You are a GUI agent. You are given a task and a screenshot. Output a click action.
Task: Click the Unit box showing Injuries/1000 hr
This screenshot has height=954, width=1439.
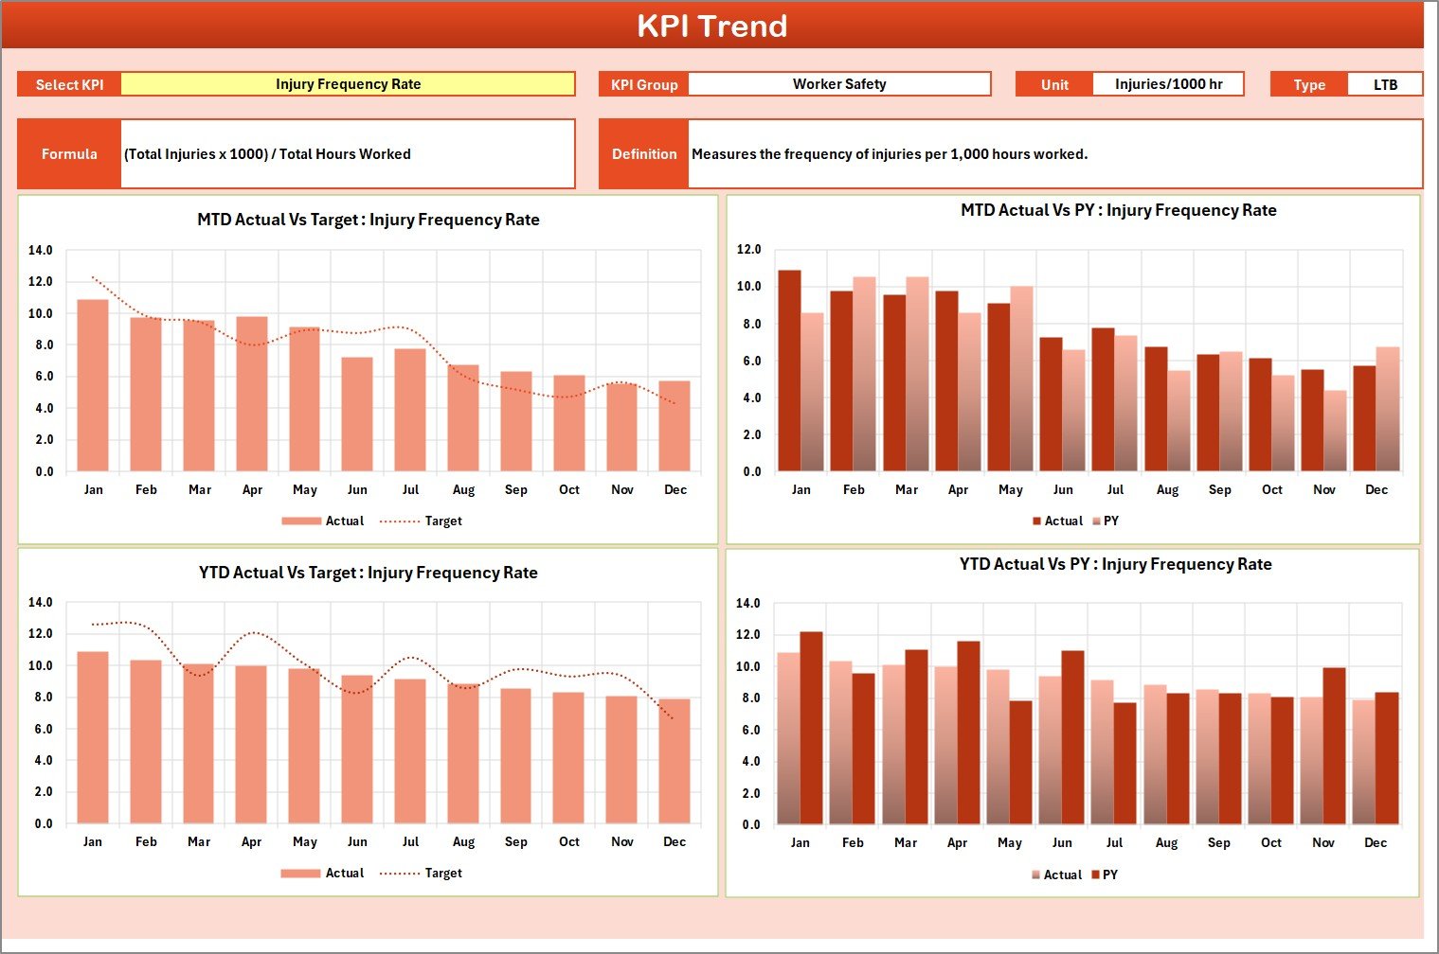[x=1168, y=83]
